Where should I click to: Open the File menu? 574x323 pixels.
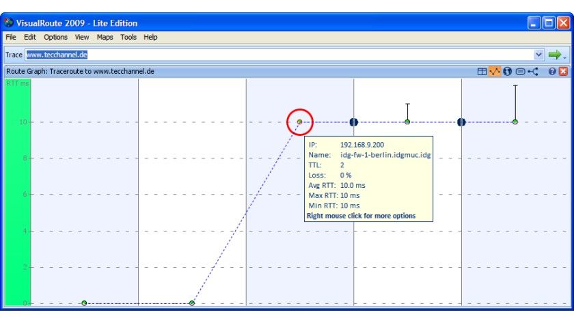click(11, 38)
